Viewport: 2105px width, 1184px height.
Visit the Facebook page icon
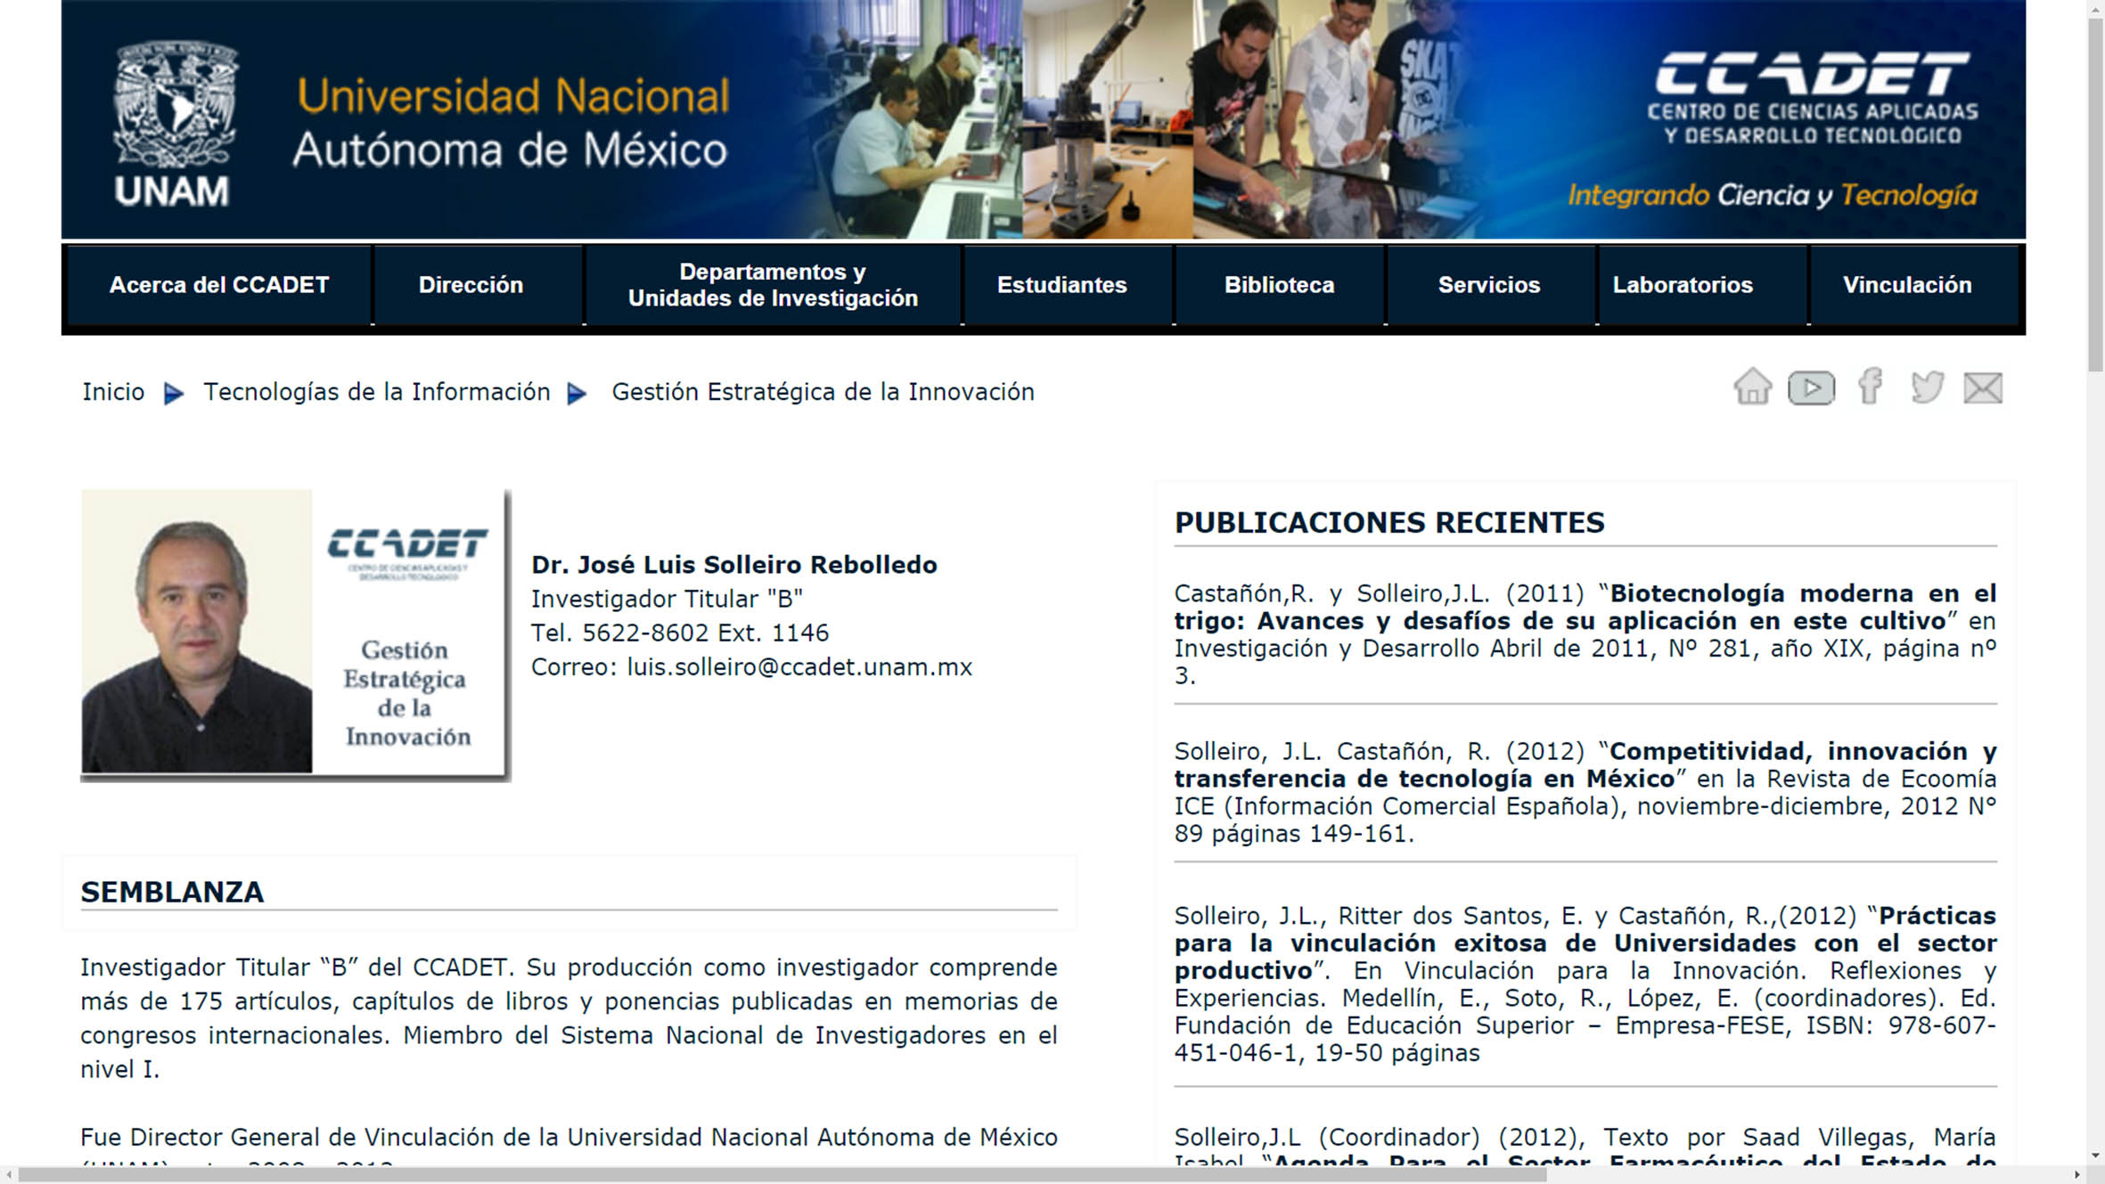(1870, 387)
